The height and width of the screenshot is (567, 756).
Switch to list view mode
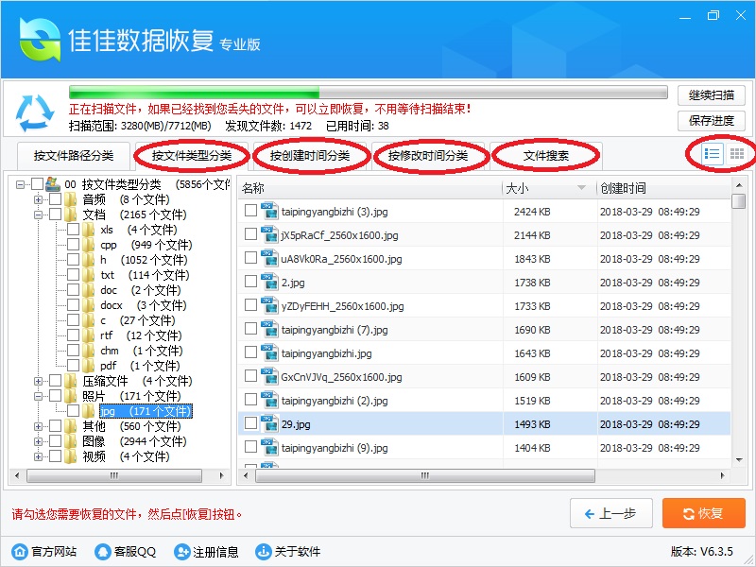pos(711,154)
